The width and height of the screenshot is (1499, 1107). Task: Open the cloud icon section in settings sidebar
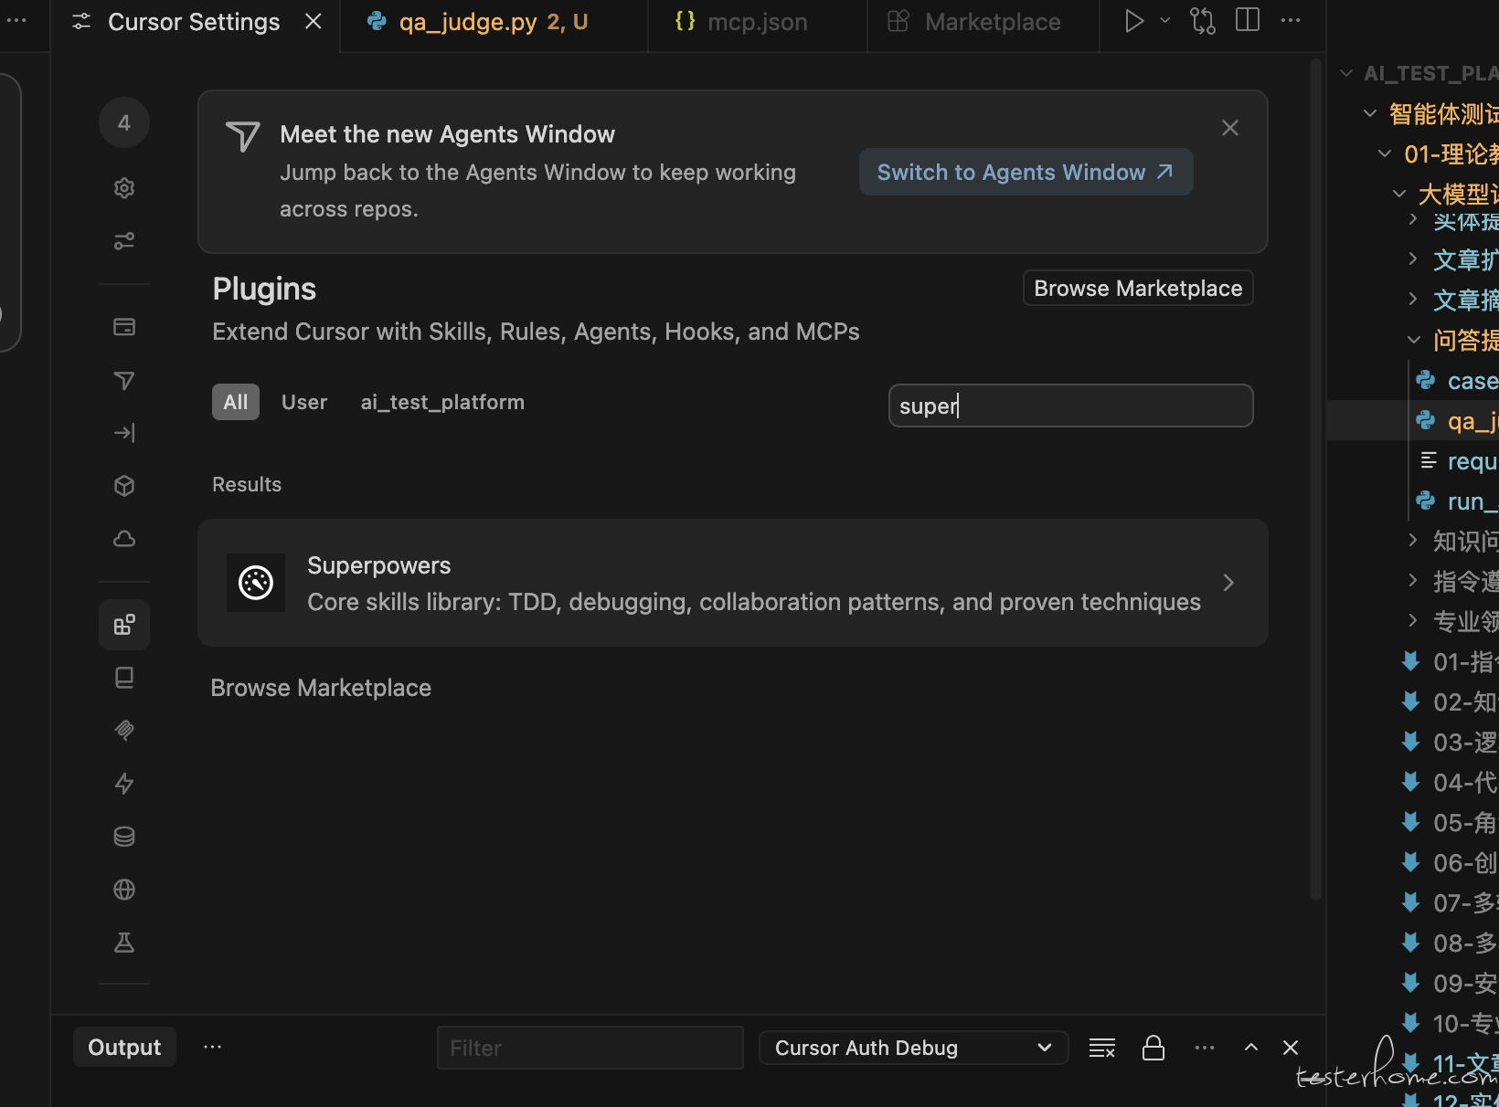point(124,539)
